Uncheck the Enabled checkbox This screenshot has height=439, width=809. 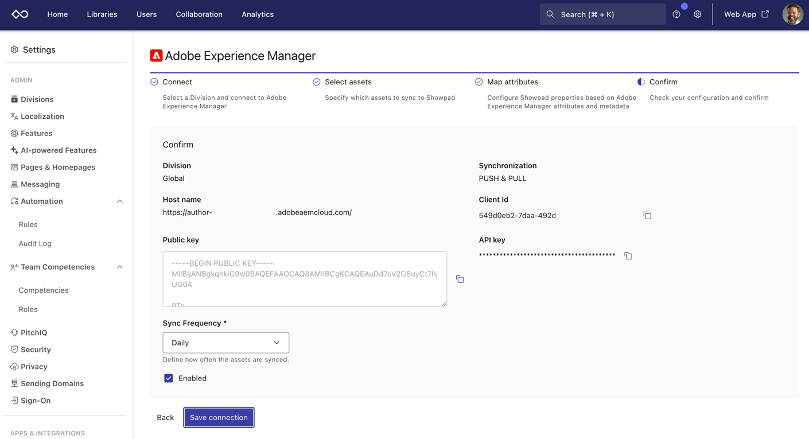coord(169,378)
